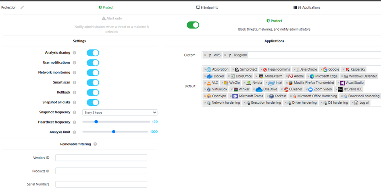Open the 36 Applications tab
The image size is (381, 190).
[307, 8]
